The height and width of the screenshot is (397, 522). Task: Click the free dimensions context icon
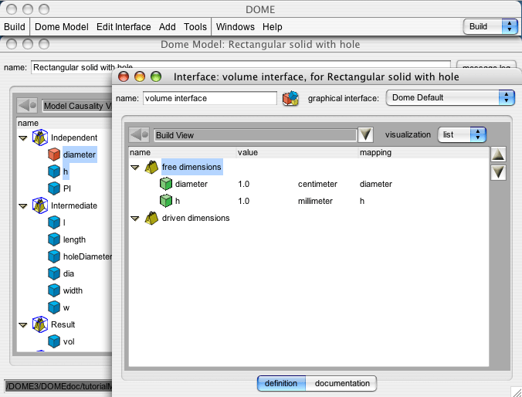pos(151,167)
